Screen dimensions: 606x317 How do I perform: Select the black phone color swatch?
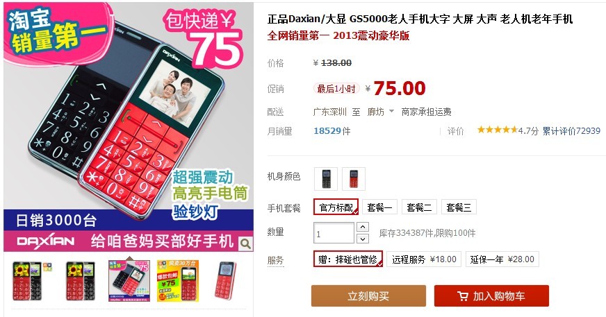[326, 179]
